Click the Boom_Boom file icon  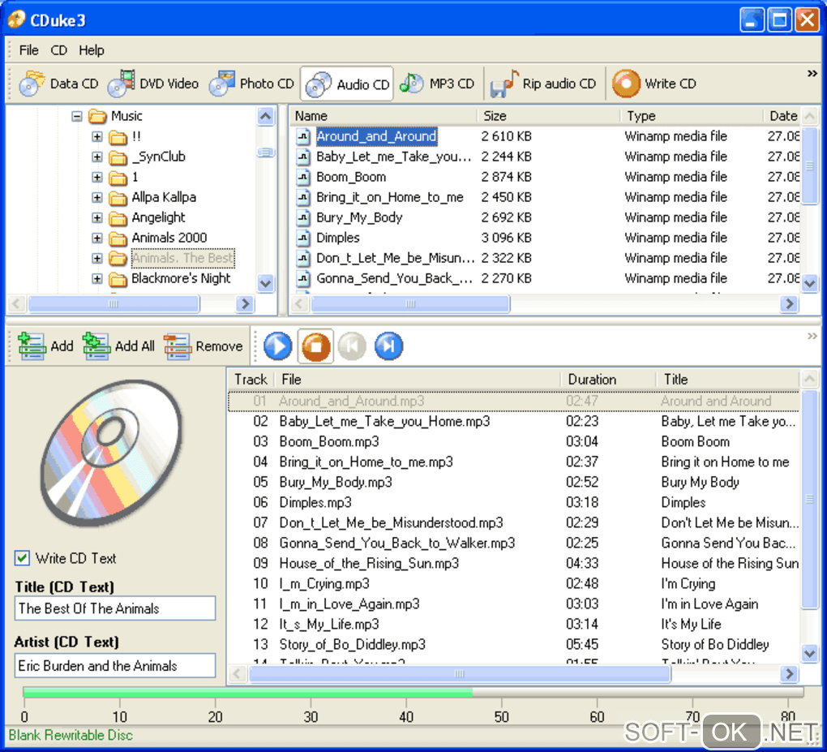click(302, 177)
